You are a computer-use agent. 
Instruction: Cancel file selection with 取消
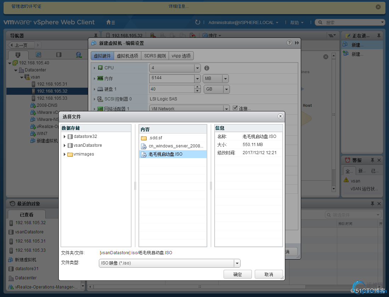click(x=269, y=274)
